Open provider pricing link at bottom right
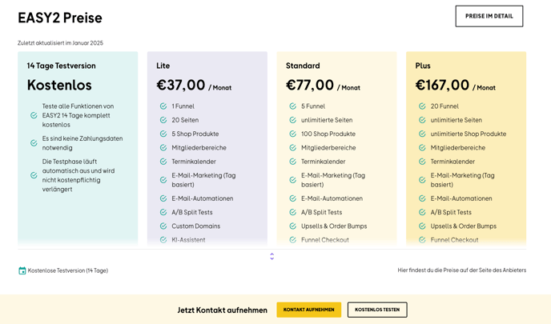 pos(462,270)
